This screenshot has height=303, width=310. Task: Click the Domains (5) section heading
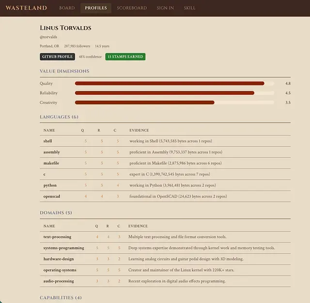point(56,213)
